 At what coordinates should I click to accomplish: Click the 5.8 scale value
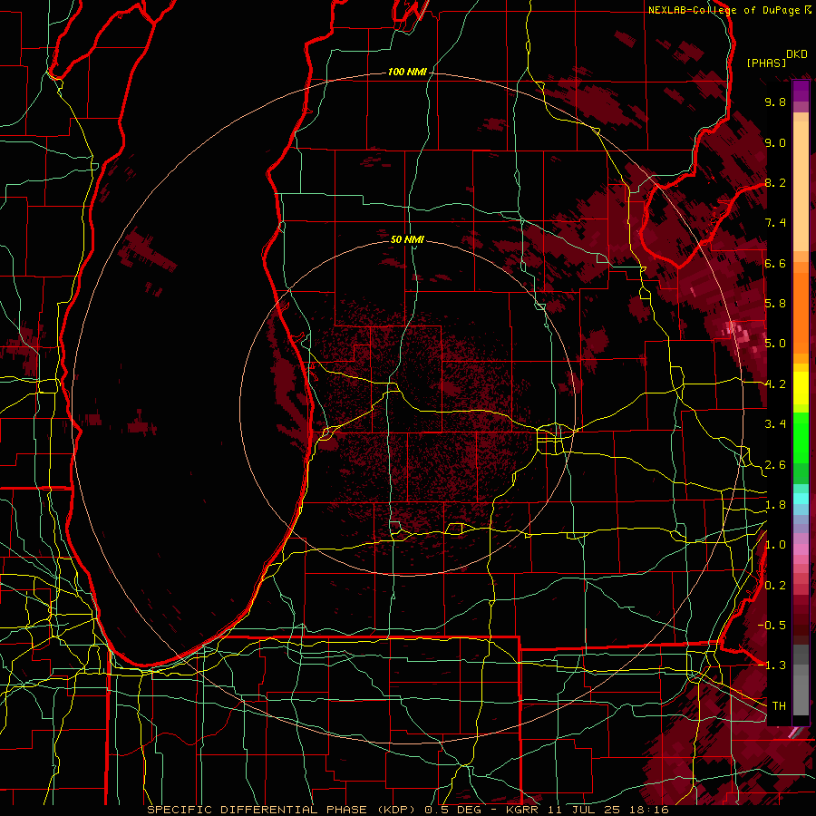coord(775,304)
